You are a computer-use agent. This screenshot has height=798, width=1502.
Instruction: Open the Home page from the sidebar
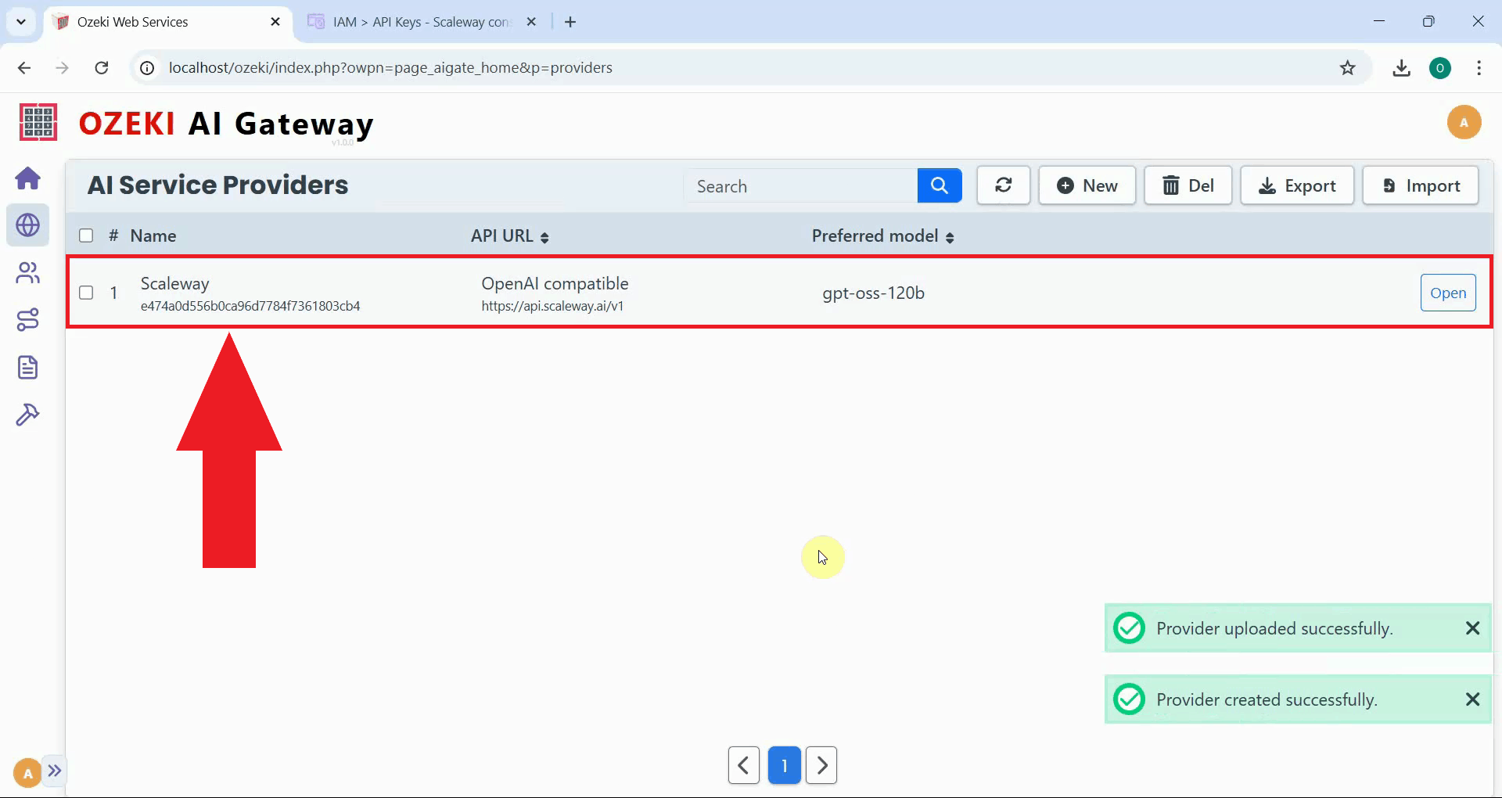[x=28, y=178]
